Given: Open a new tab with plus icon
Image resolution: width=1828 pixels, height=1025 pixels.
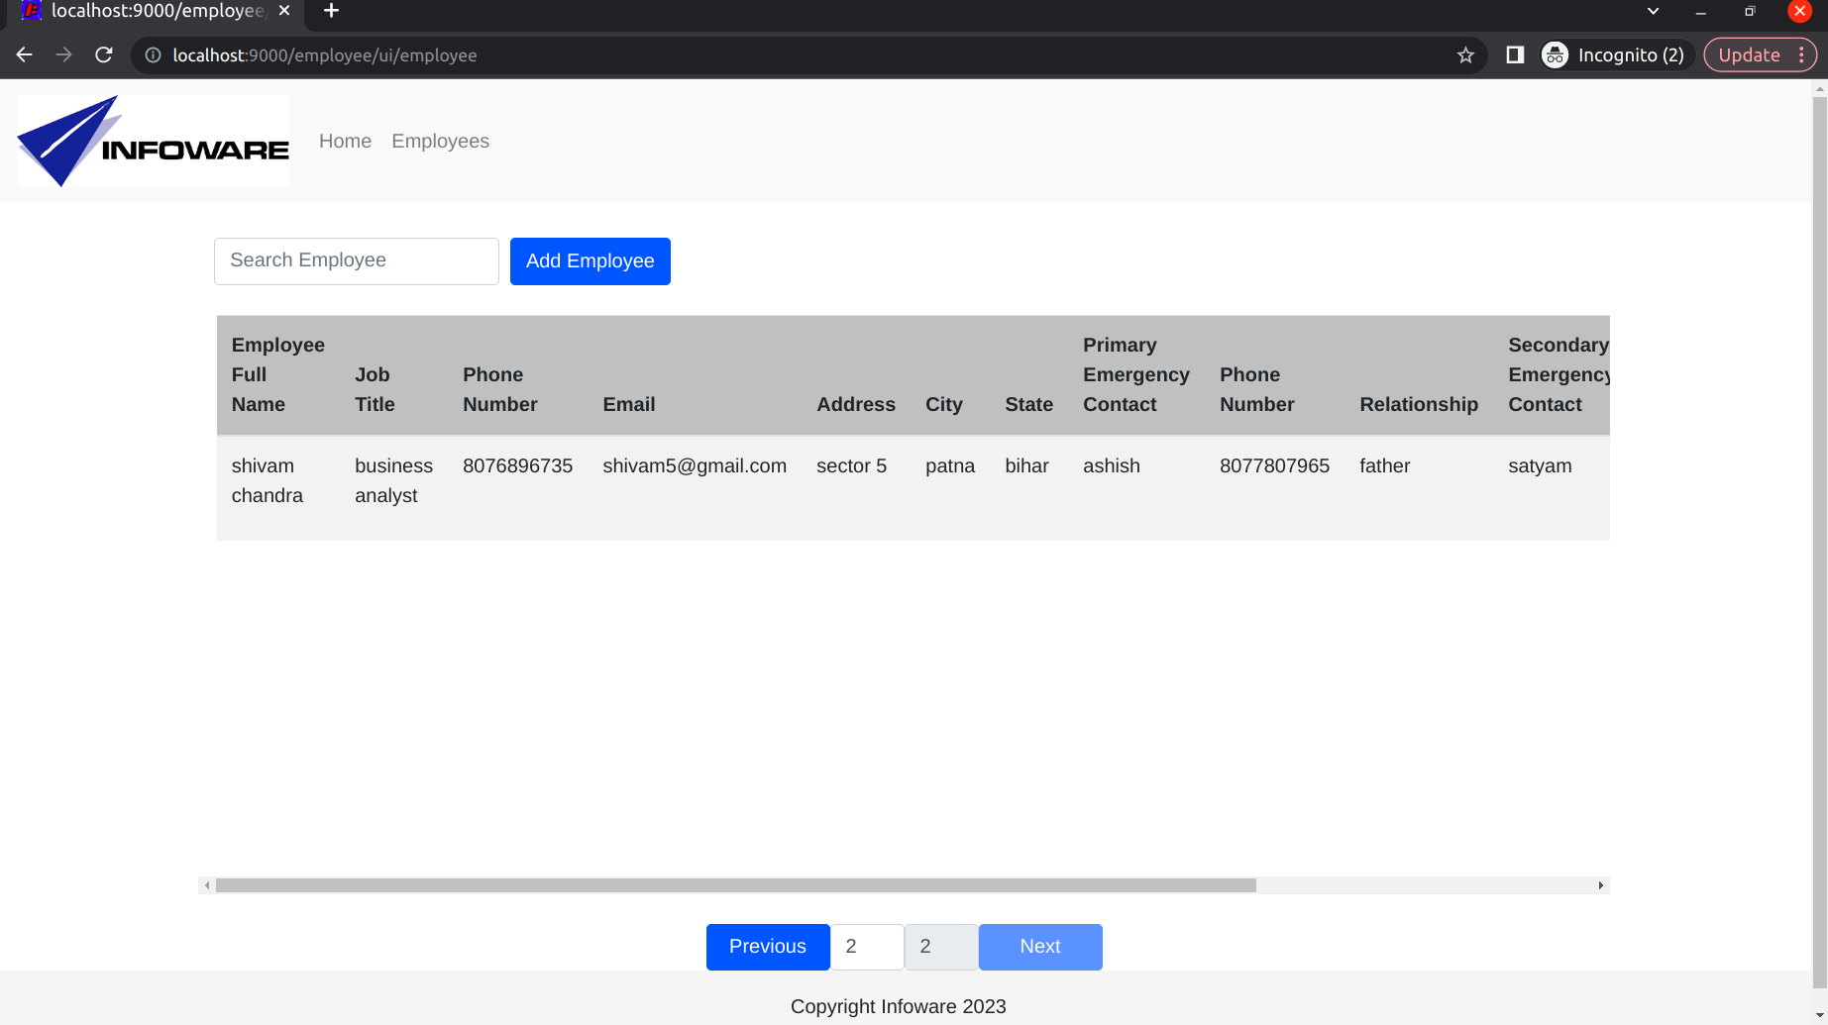Looking at the screenshot, I should [x=331, y=11].
